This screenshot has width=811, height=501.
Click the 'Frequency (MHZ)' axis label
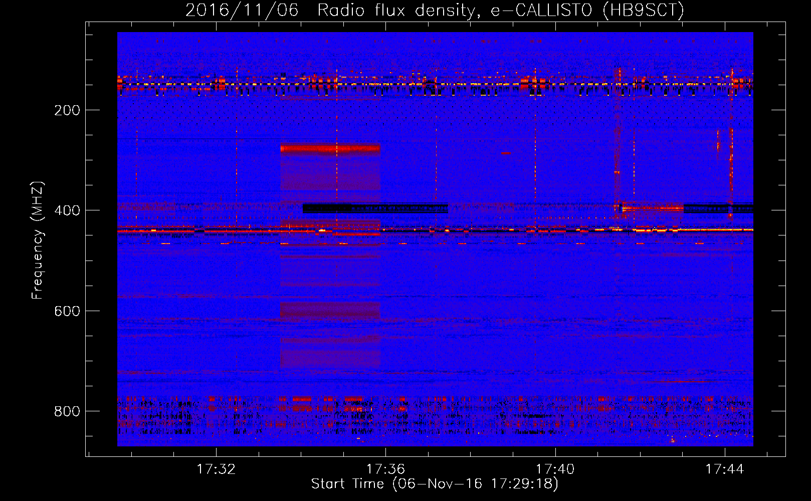[38, 240]
